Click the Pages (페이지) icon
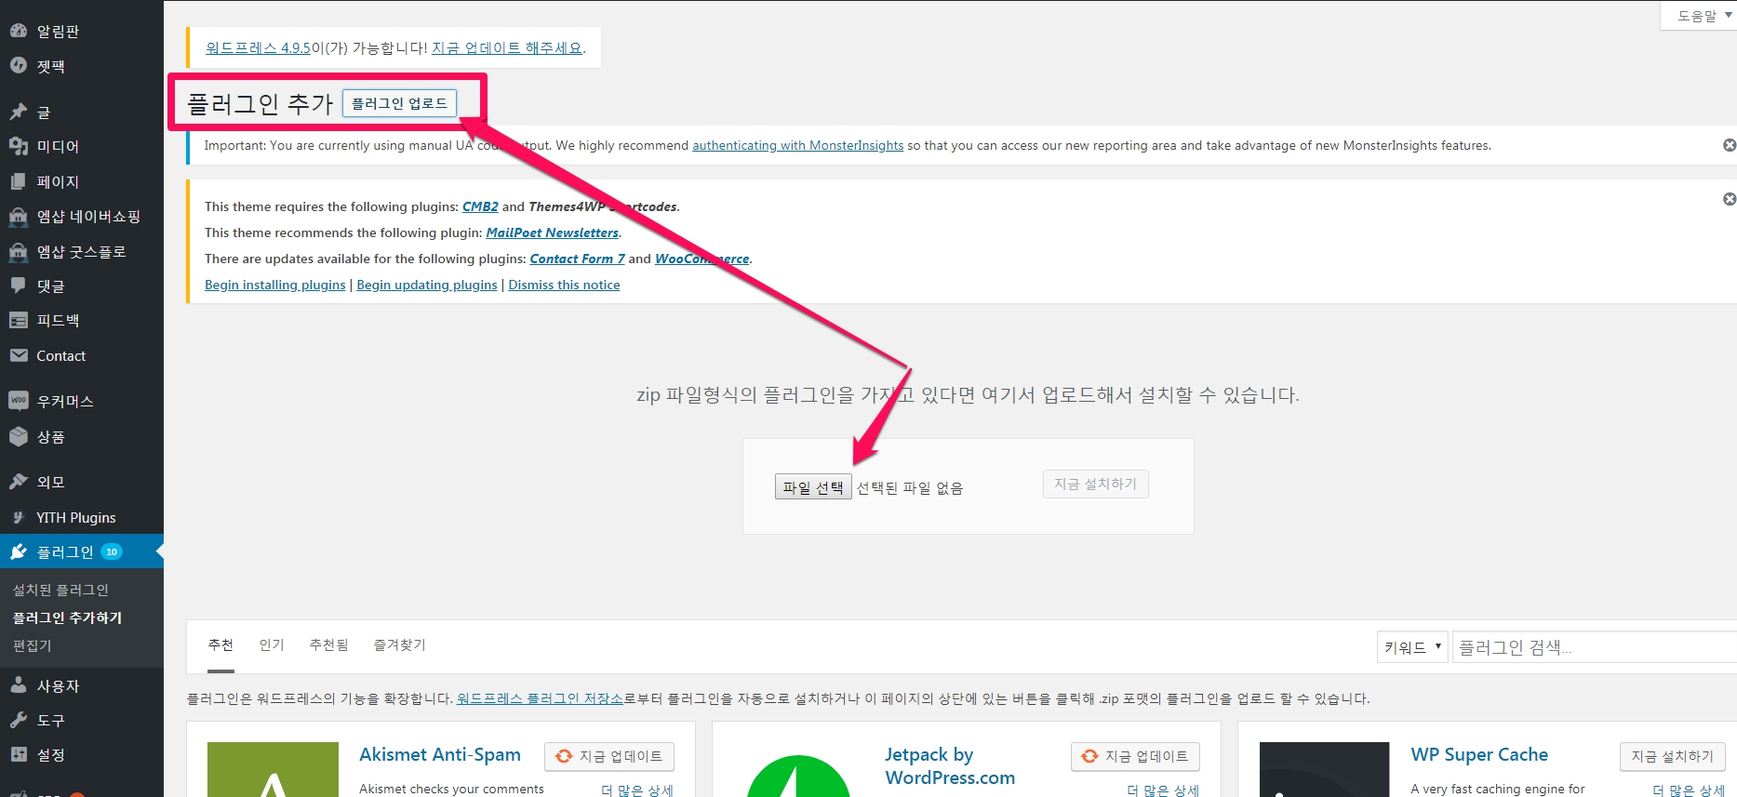The width and height of the screenshot is (1737, 797). click(x=19, y=181)
